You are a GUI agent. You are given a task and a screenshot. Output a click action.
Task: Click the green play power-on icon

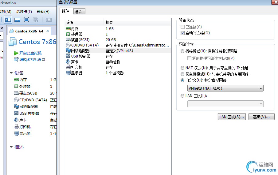coord(16,53)
